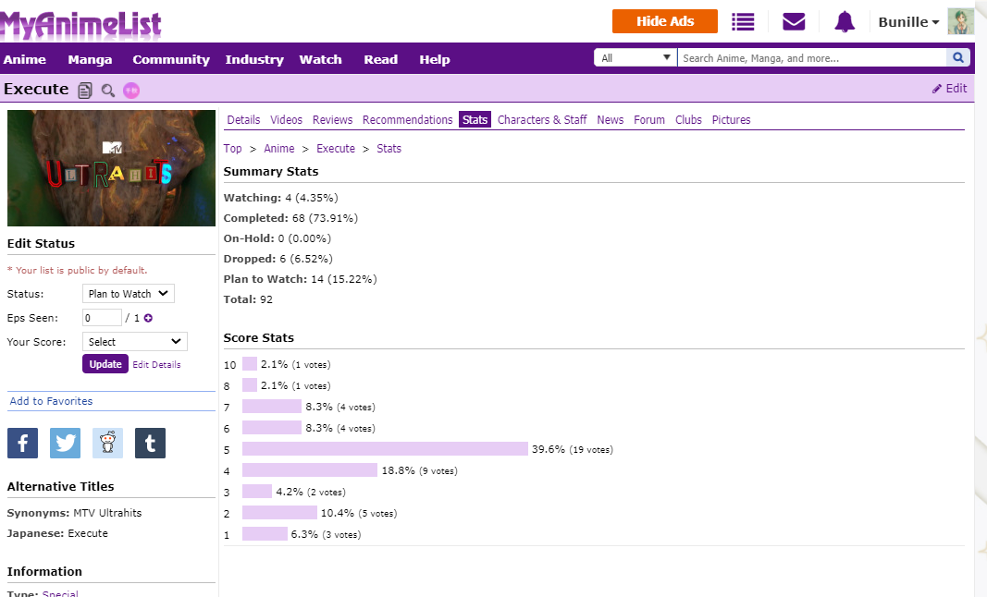Open the Community menu in navigation bar
Screen dimensions: 987x597
(170, 59)
